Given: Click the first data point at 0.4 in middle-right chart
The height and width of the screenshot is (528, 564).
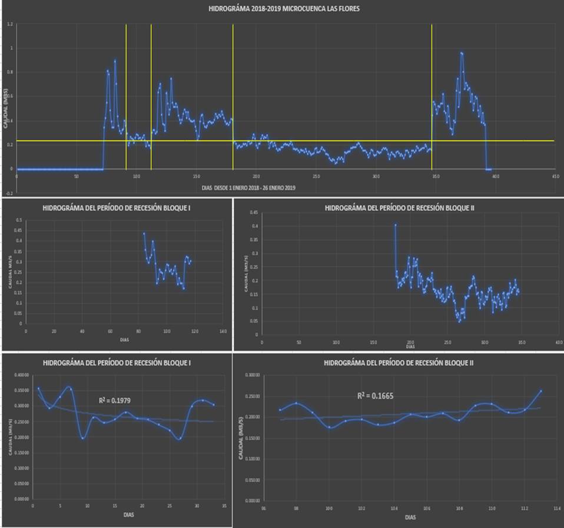Looking at the screenshot, I should [396, 225].
